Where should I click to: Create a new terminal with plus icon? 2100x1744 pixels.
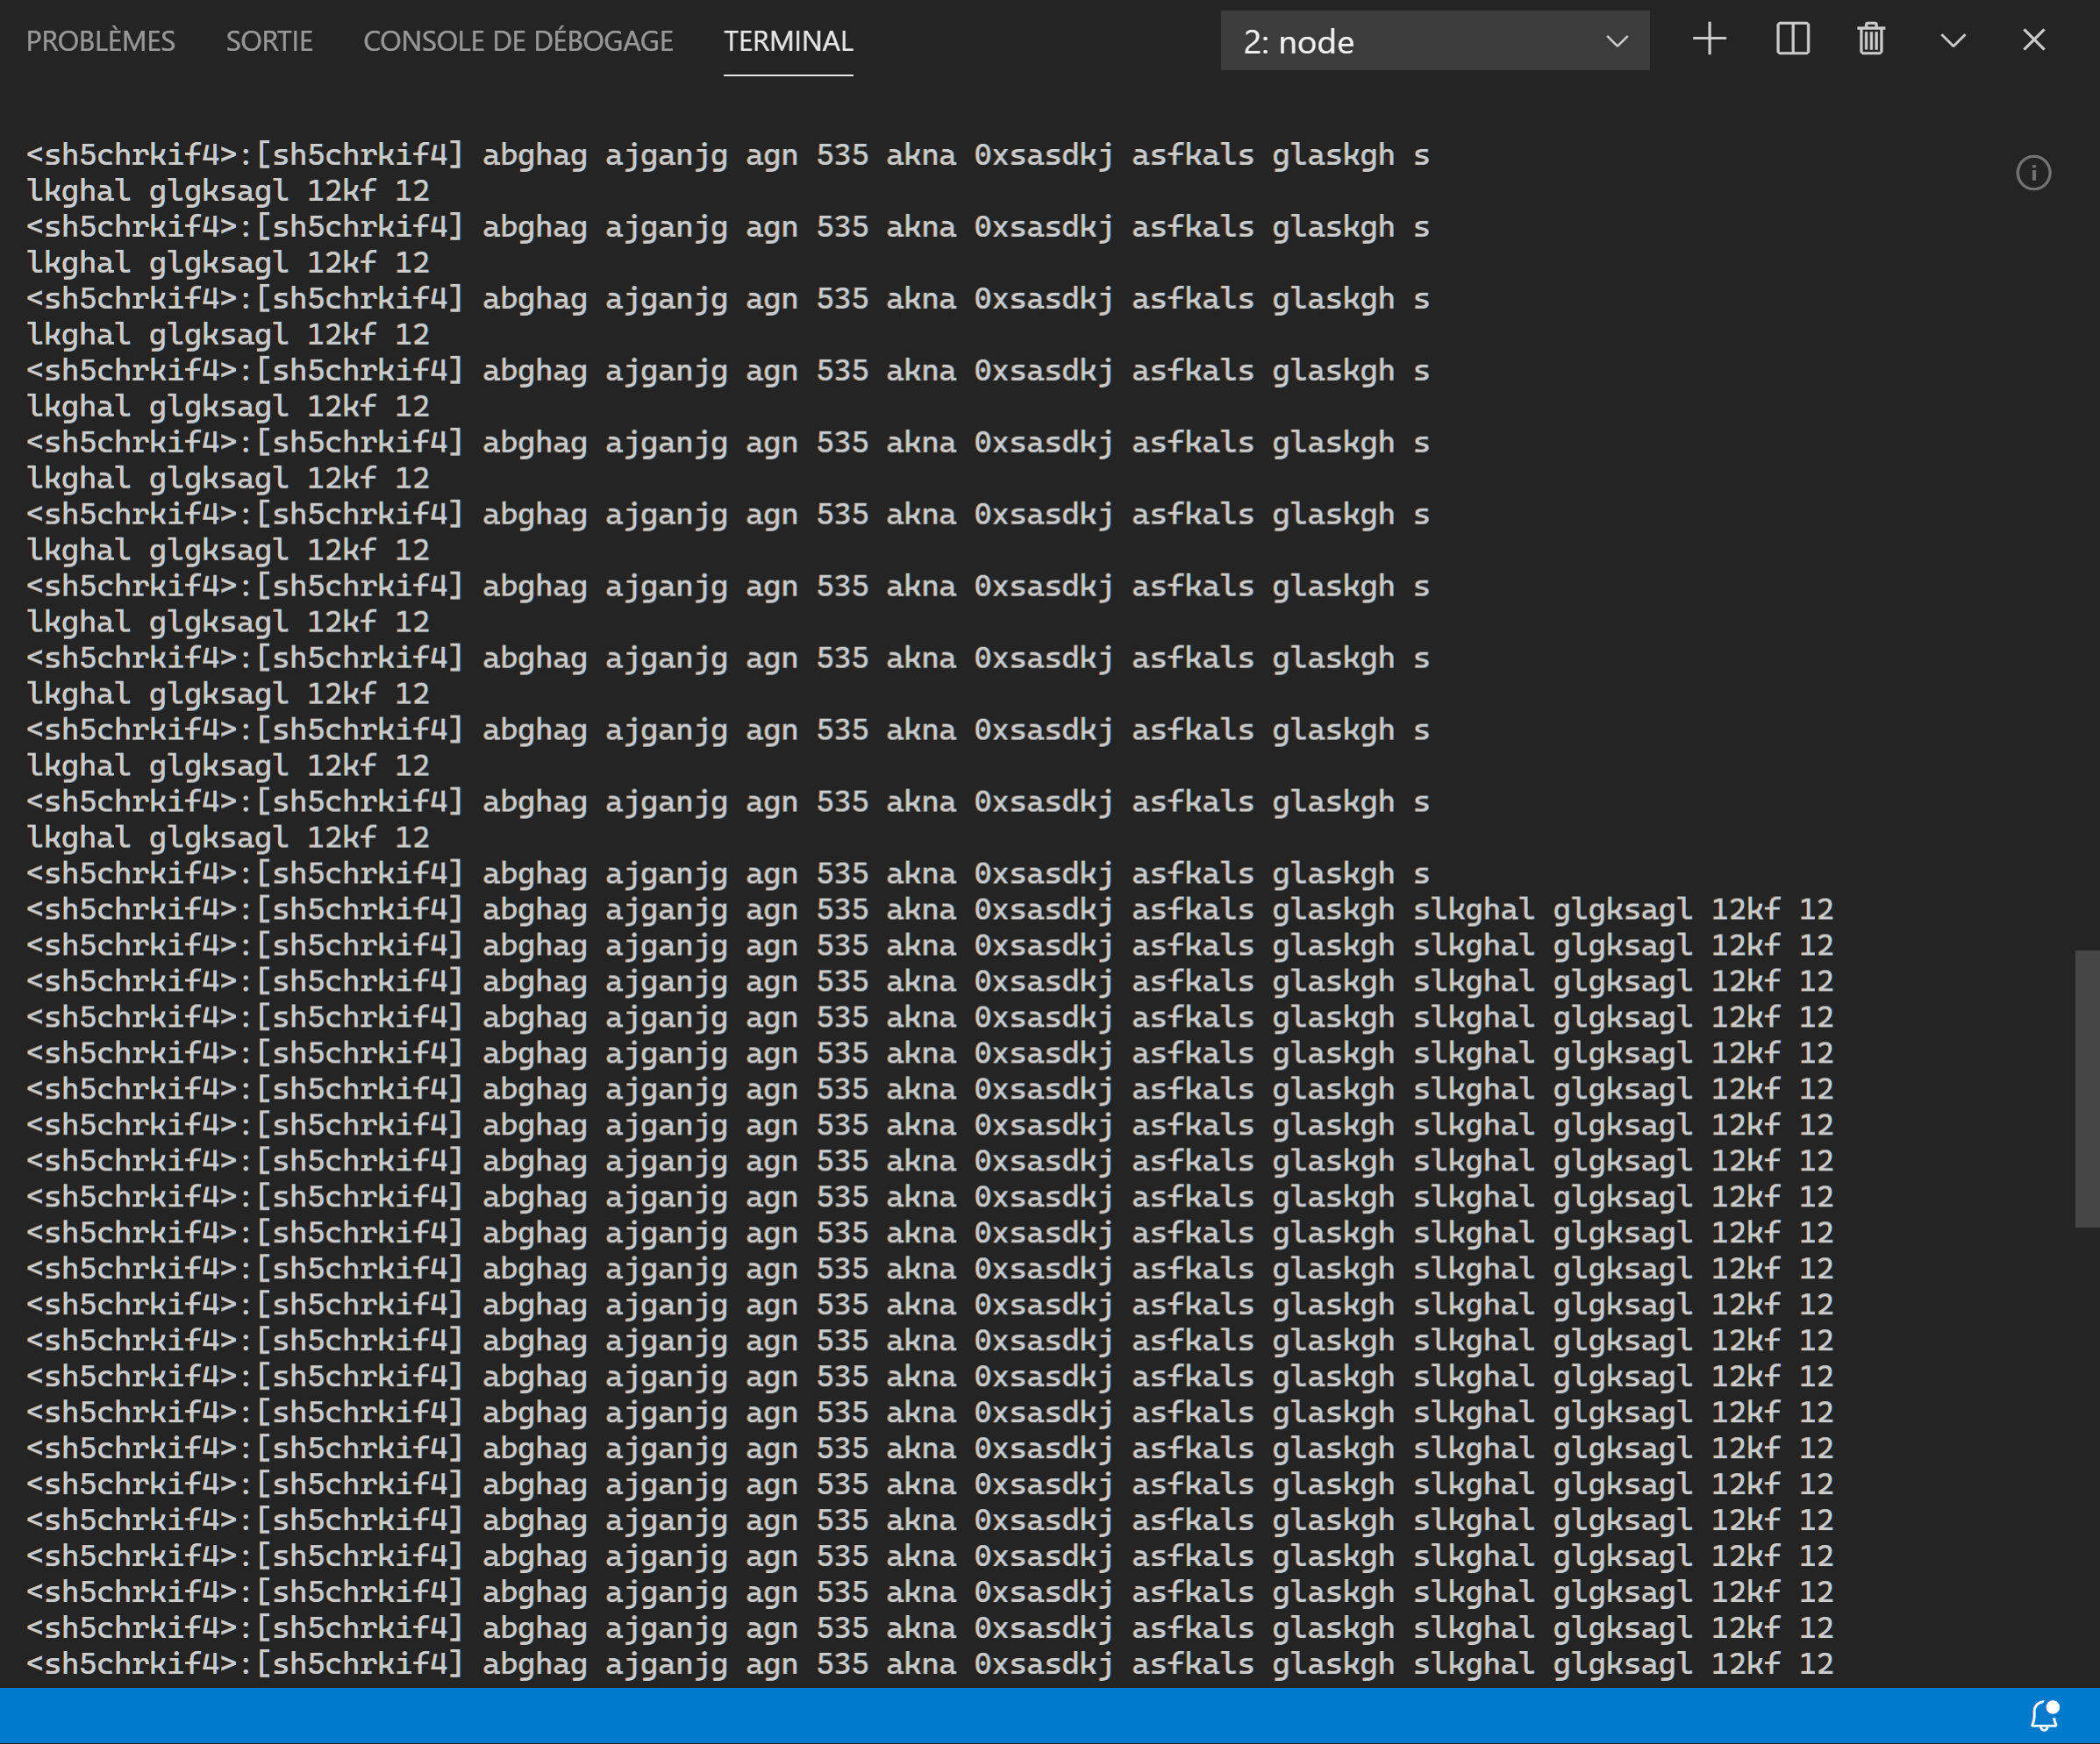(x=1709, y=40)
